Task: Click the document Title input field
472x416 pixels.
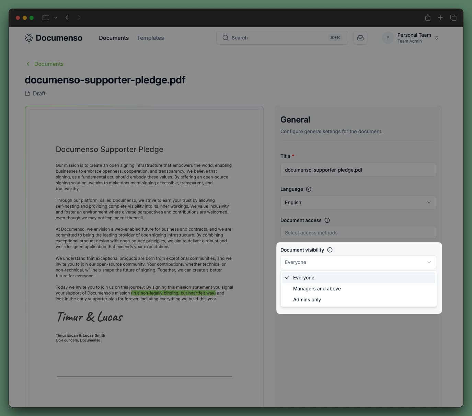Action: click(x=358, y=170)
